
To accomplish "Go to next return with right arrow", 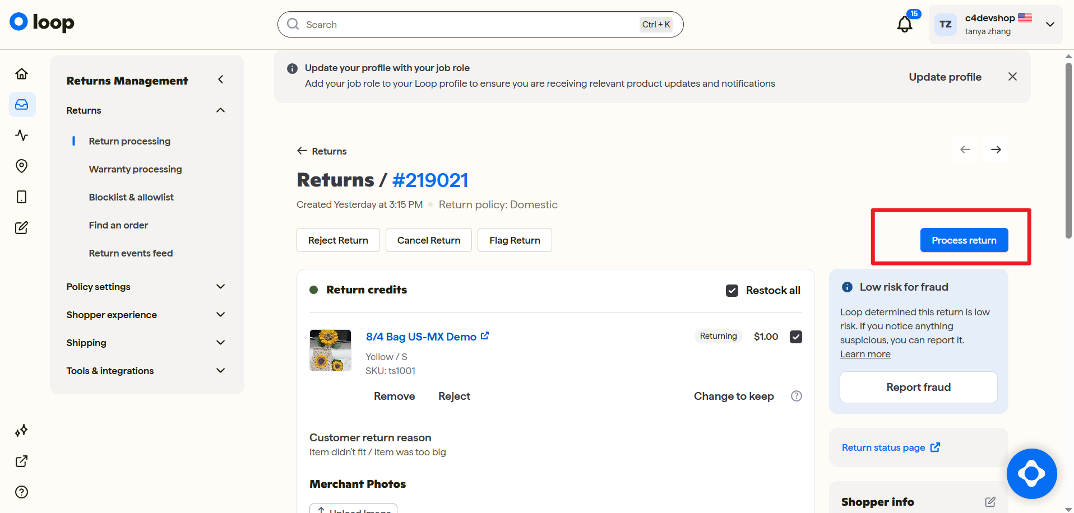I will (x=996, y=150).
